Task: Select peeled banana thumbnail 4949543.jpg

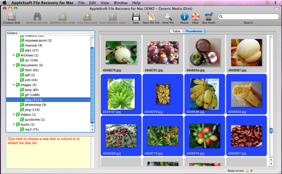Action: tap(246, 94)
